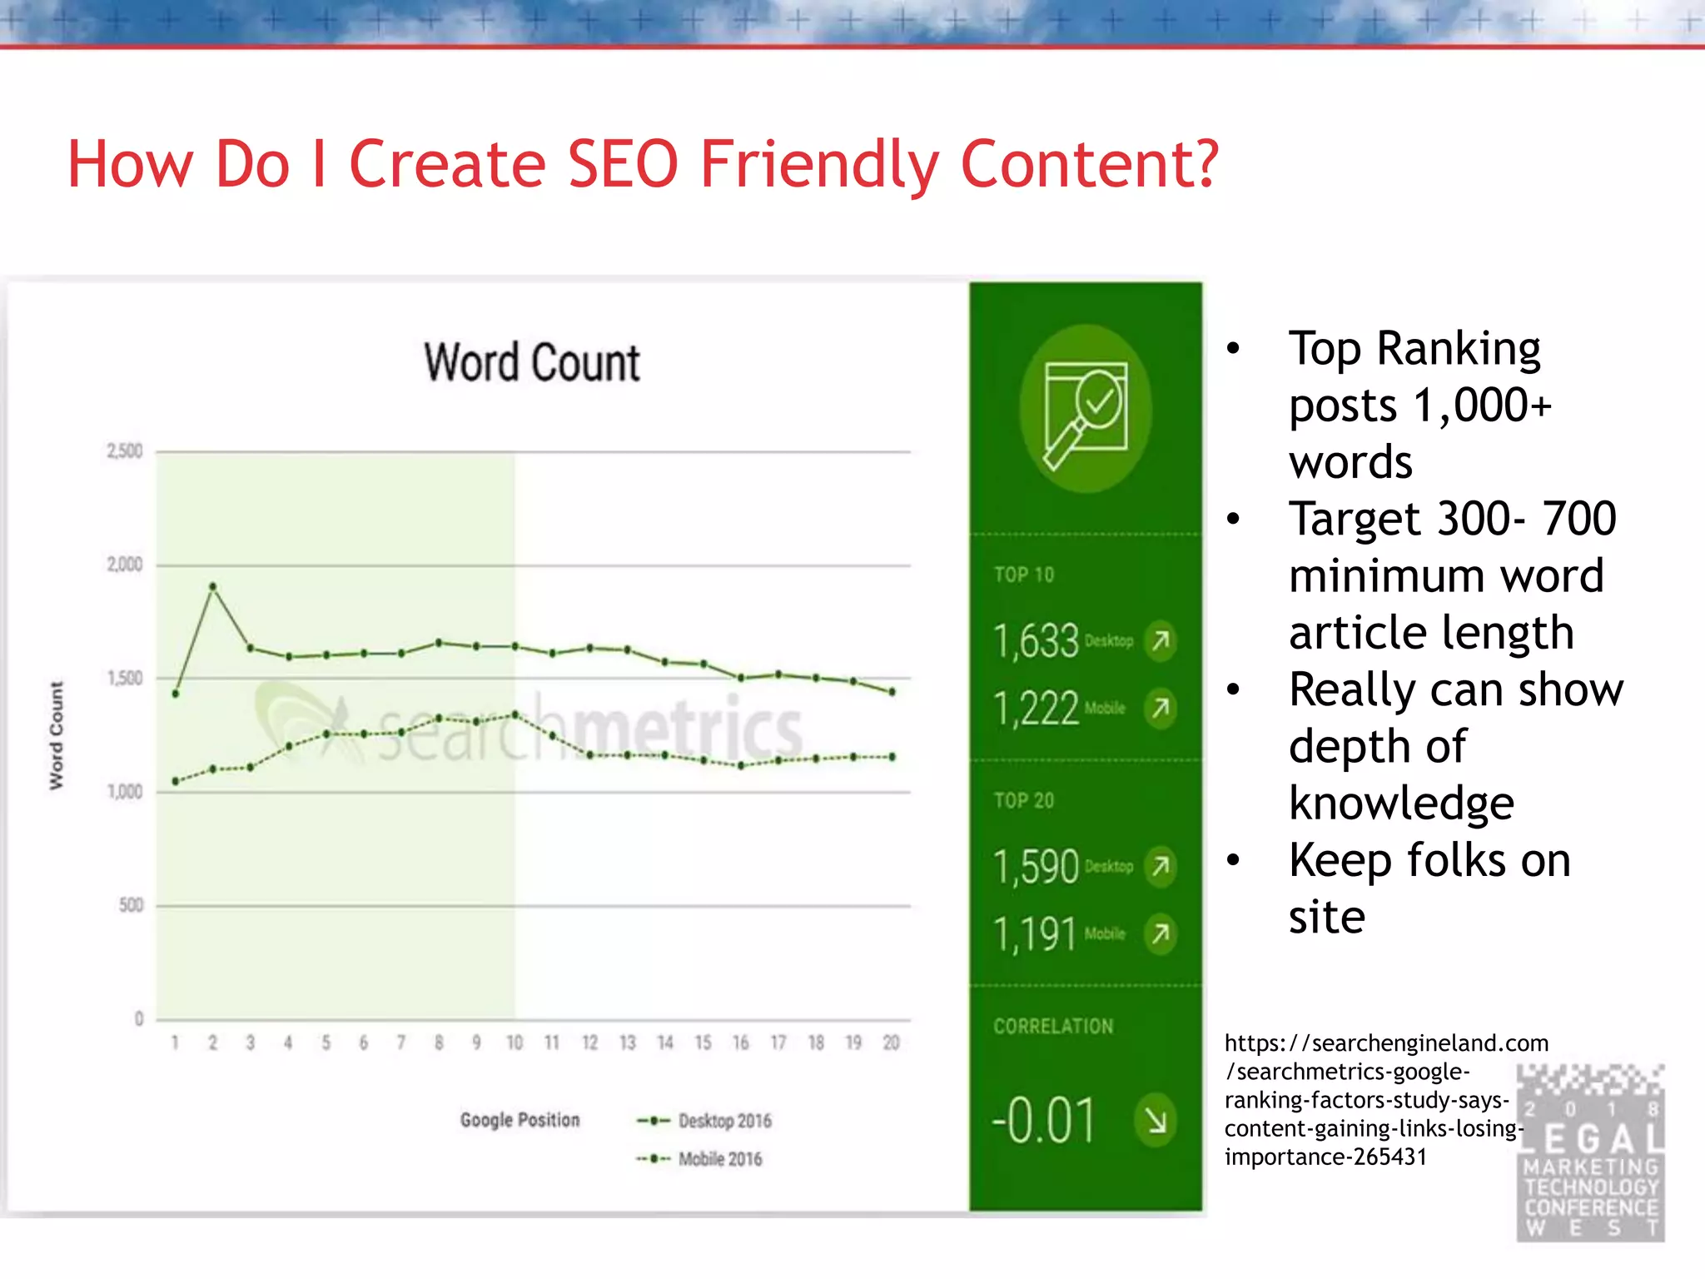
Task: Click the desktop data point at position 1
Action: coord(176,694)
